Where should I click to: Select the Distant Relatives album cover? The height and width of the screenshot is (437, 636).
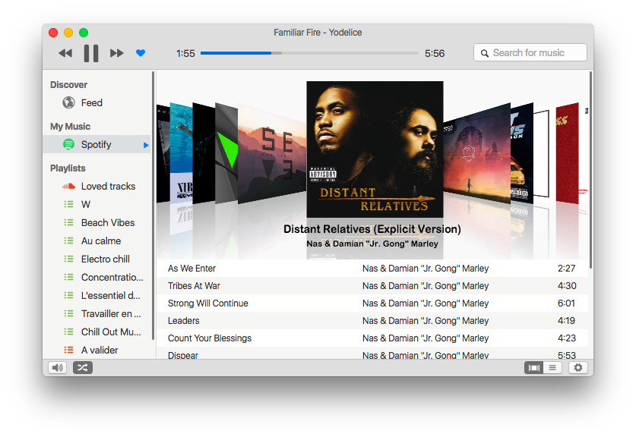click(x=375, y=149)
